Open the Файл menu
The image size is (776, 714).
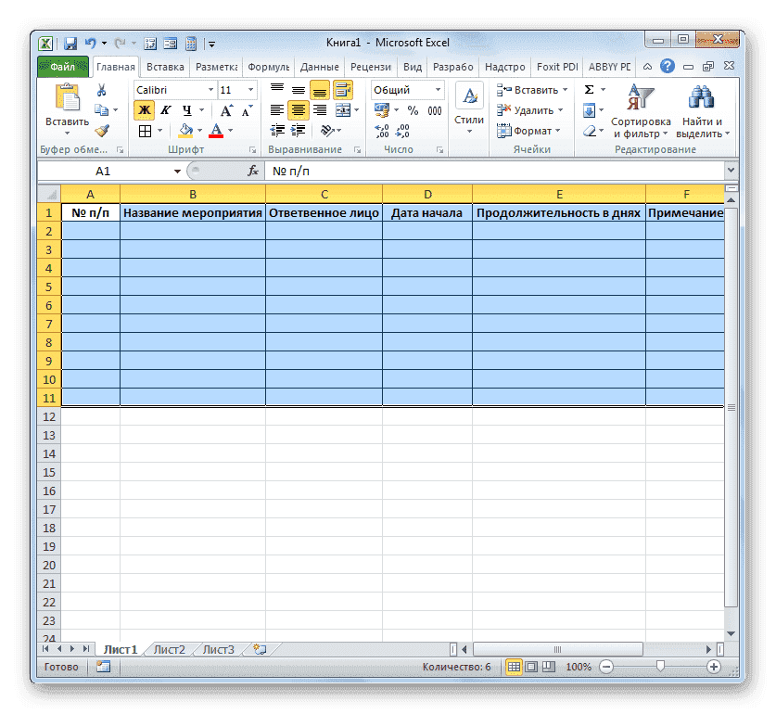click(61, 66)
